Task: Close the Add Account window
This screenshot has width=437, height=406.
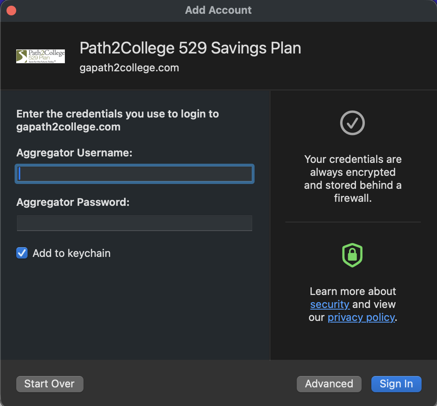Action: [x=11, y=10]
